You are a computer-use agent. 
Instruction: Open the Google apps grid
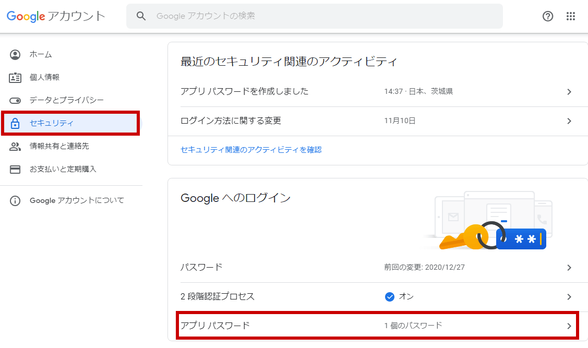(x=571, y=16)
